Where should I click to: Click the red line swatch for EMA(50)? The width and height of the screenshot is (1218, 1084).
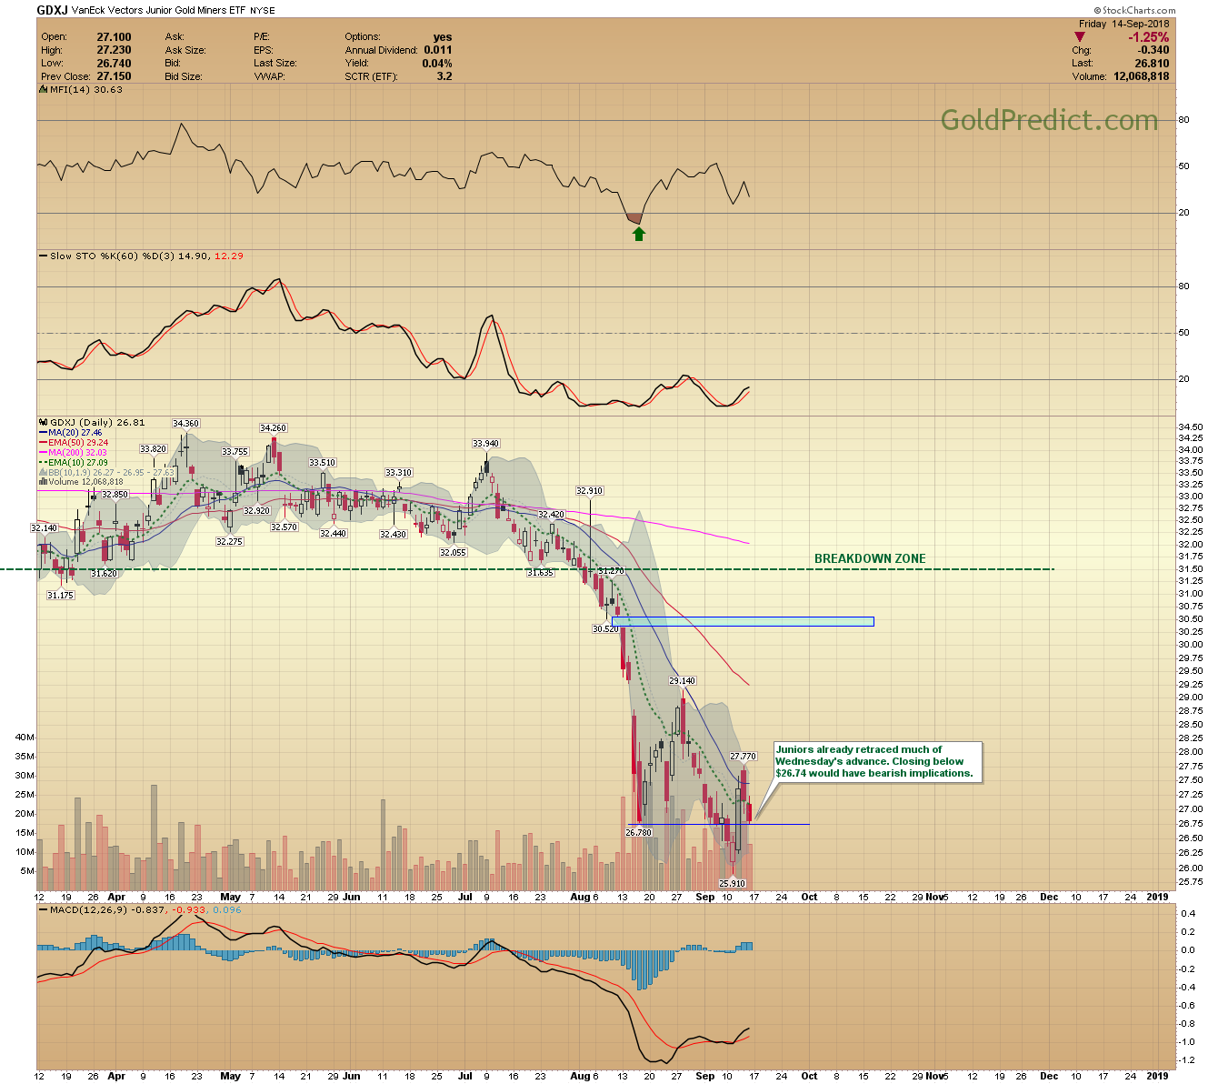(x=44, y=443)
